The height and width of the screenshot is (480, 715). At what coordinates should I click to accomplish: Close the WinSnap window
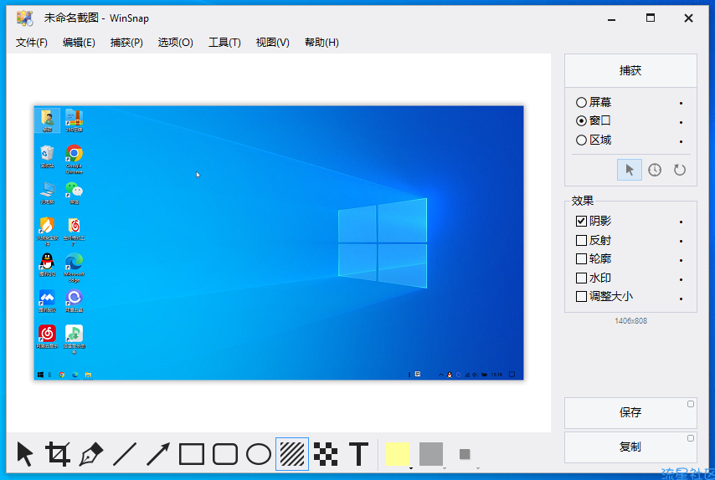pyautogui.click(x=688, y=18)
